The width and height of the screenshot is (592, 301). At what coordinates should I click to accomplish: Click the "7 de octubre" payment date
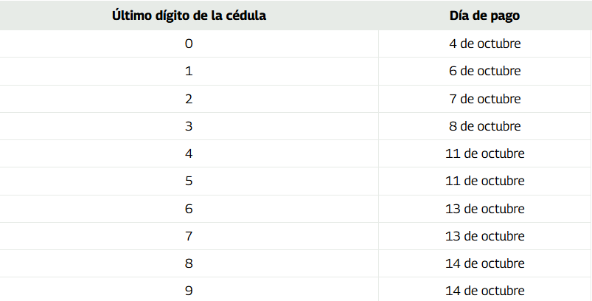484,99
